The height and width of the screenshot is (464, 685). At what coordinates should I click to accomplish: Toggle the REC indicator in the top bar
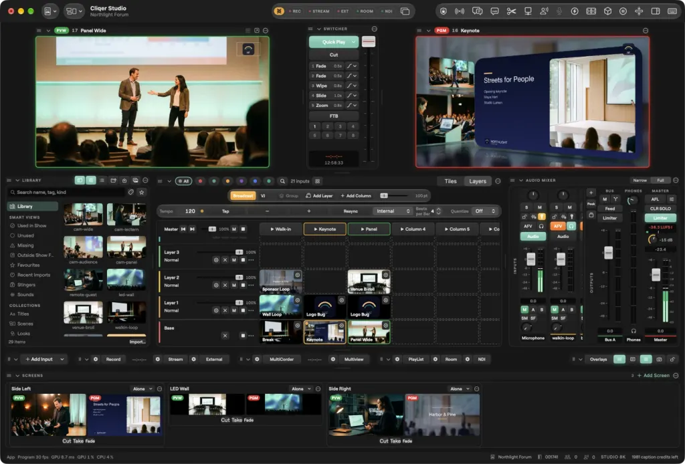295,11
